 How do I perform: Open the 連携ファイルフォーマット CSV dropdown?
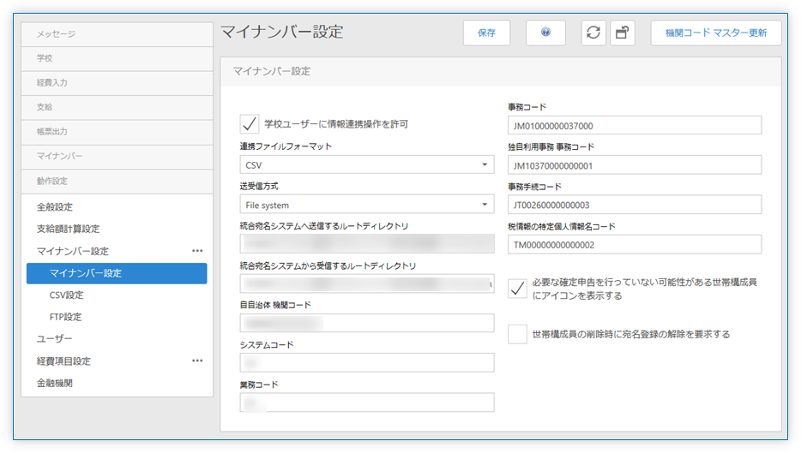[x=367, y=164]
